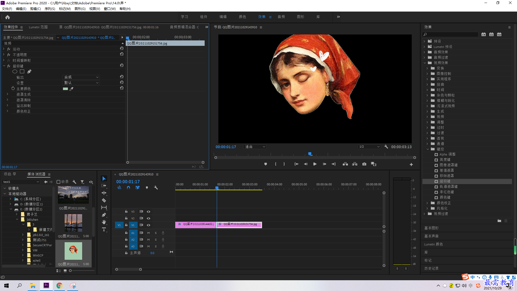Select the Hand tool
Screen dimensions: 517x291
[x=104, y=222]
